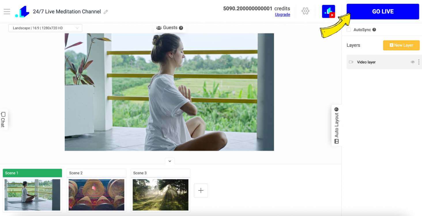Open the Auto Layout side panel
This screenshot has width=422, height=216.
[x=336, y=125]
